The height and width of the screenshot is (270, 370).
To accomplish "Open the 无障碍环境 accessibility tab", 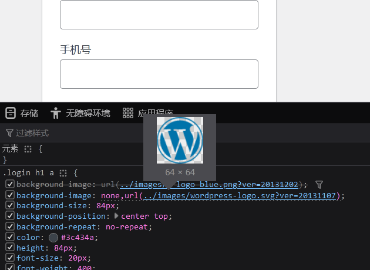I will point(80,114).
